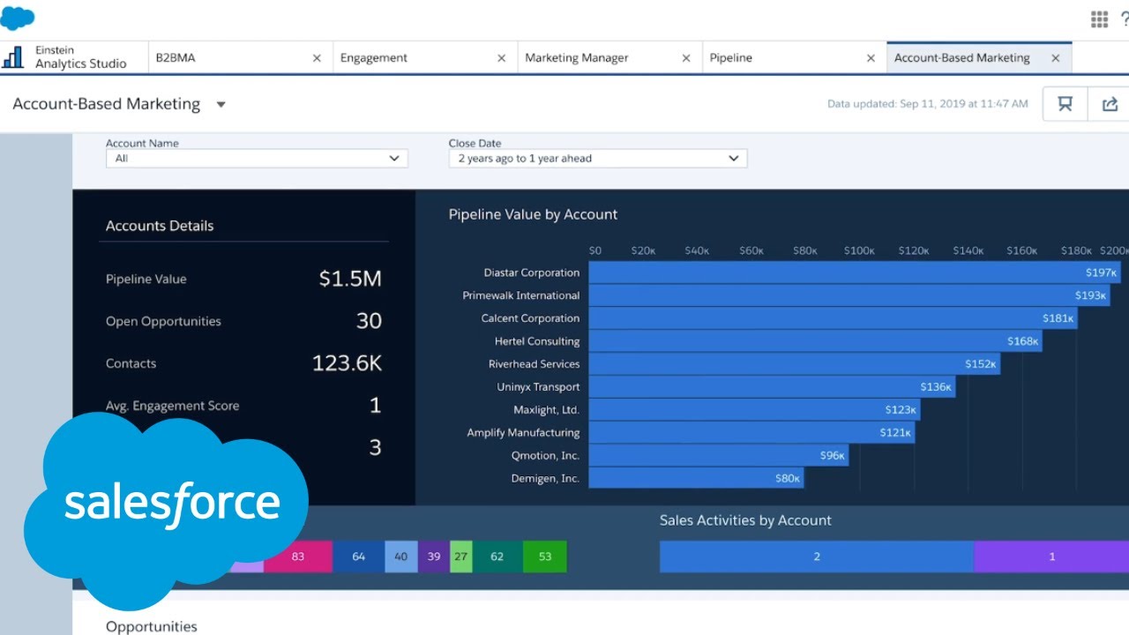The width and height of the screenshot is (1129, 635).
Task: Select the pink segment labeled 83
Action: tap(298, 557)
